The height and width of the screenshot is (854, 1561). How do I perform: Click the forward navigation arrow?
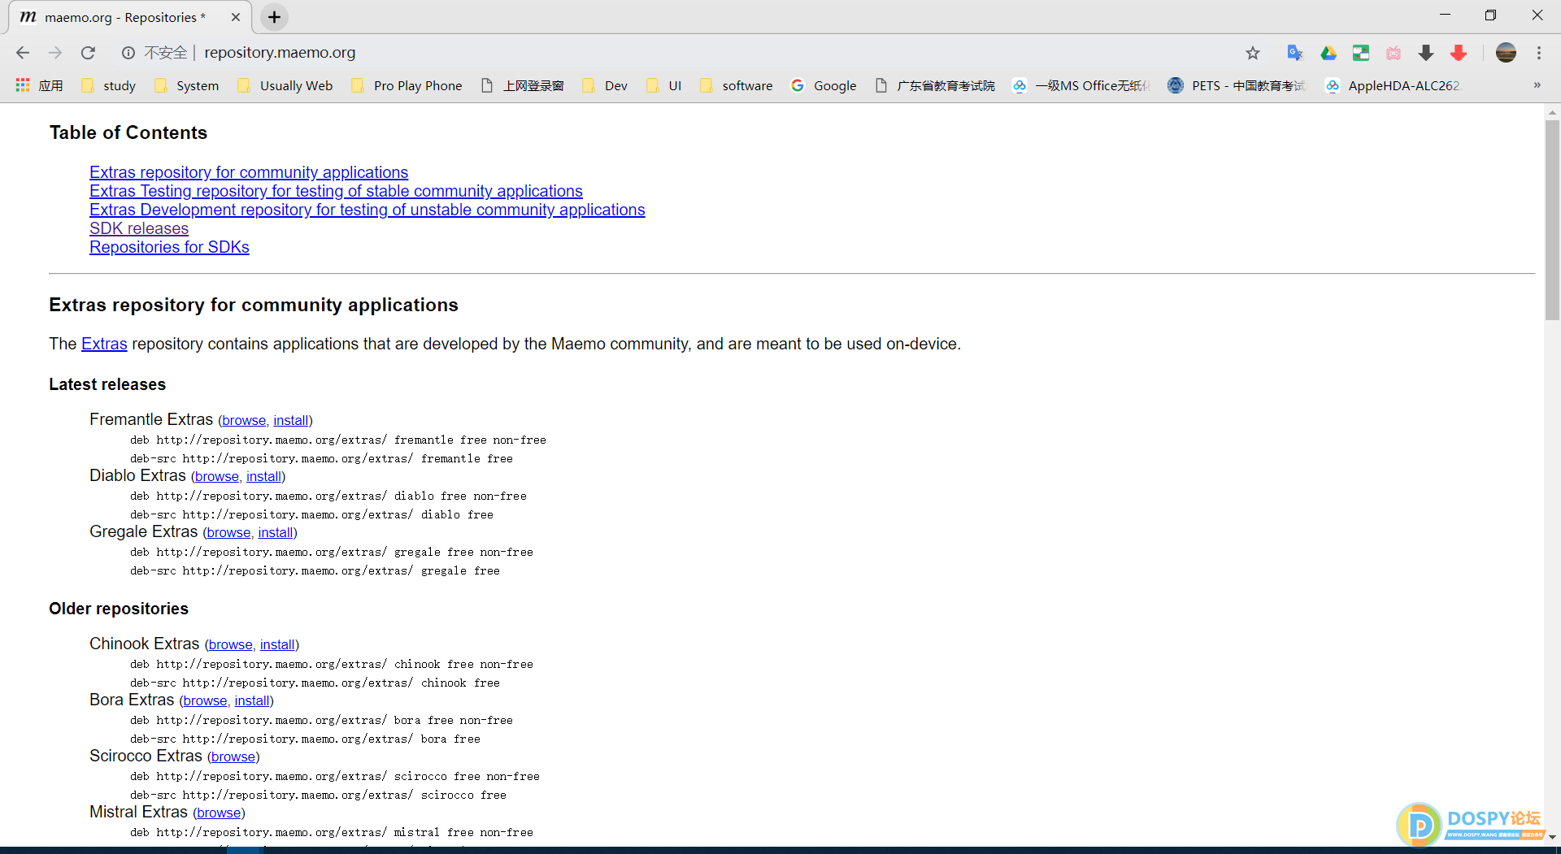point(55,53)
